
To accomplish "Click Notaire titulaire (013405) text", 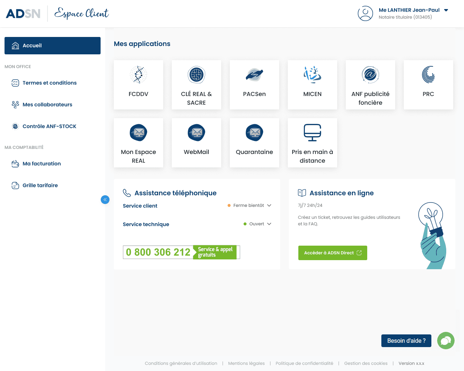I will [405, 17].
